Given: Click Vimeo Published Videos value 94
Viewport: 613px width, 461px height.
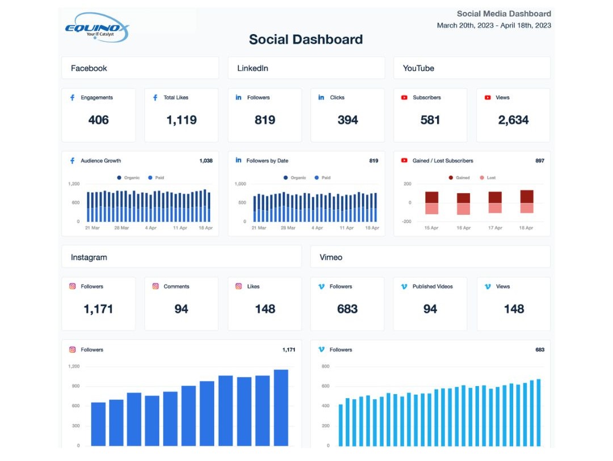Looking at the screenshot, I should click(430, 309).
